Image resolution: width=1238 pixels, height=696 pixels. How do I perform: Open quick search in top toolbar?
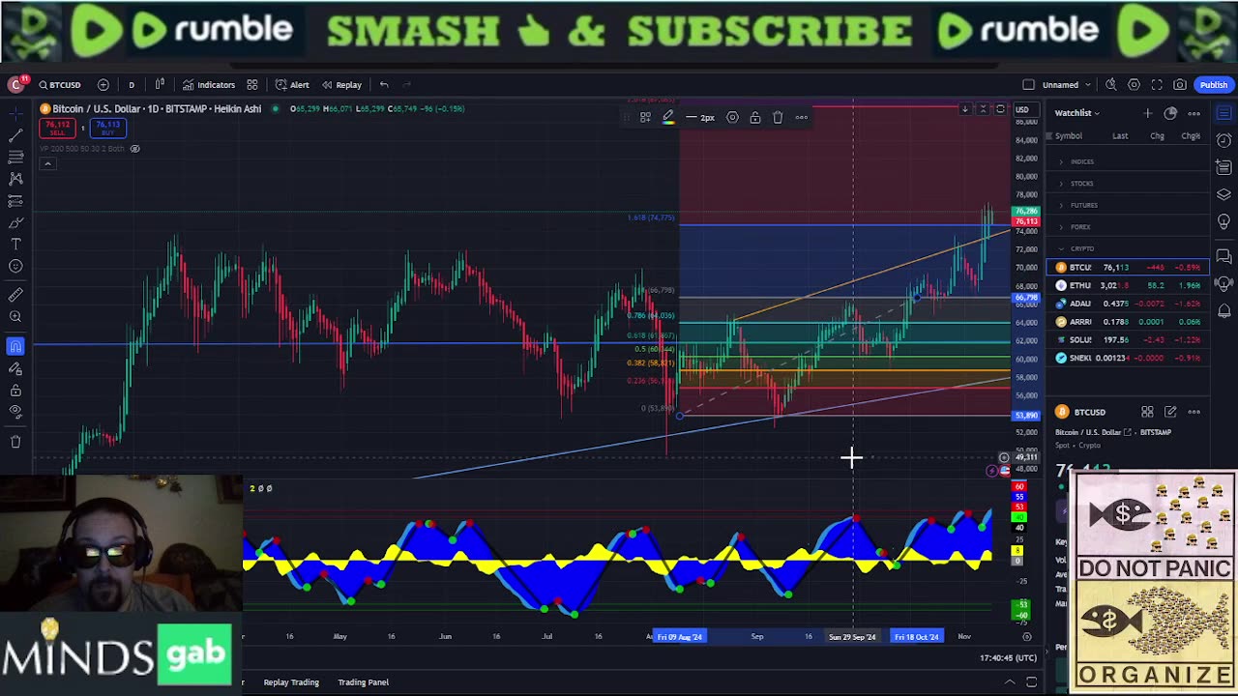pos(1111,85)
